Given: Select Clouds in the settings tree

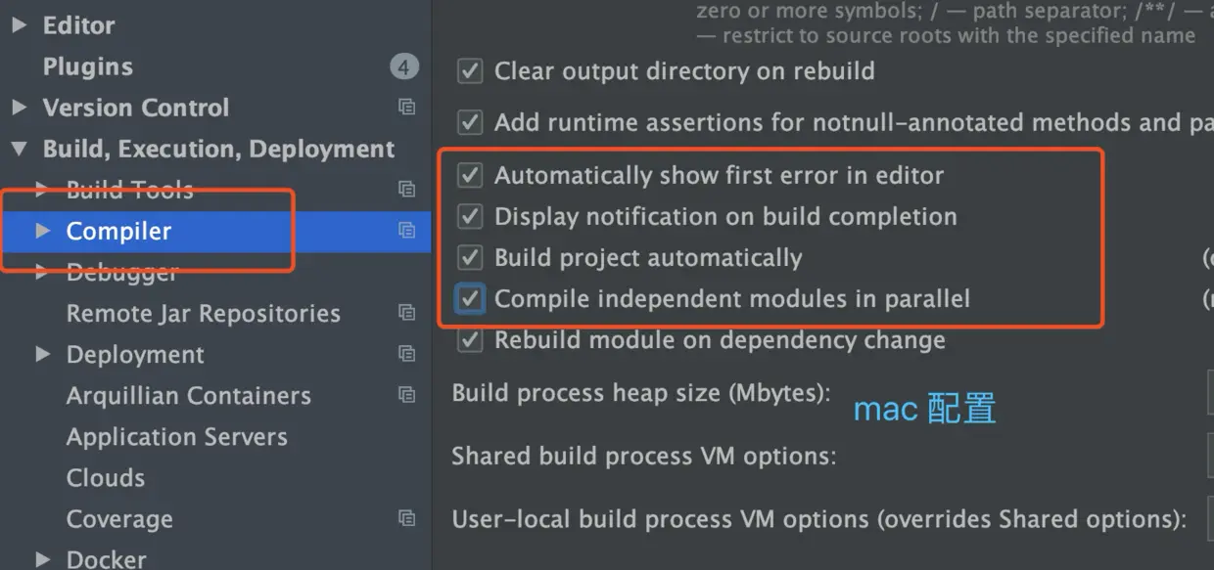Looking at the screenshot, I should 105,478.
